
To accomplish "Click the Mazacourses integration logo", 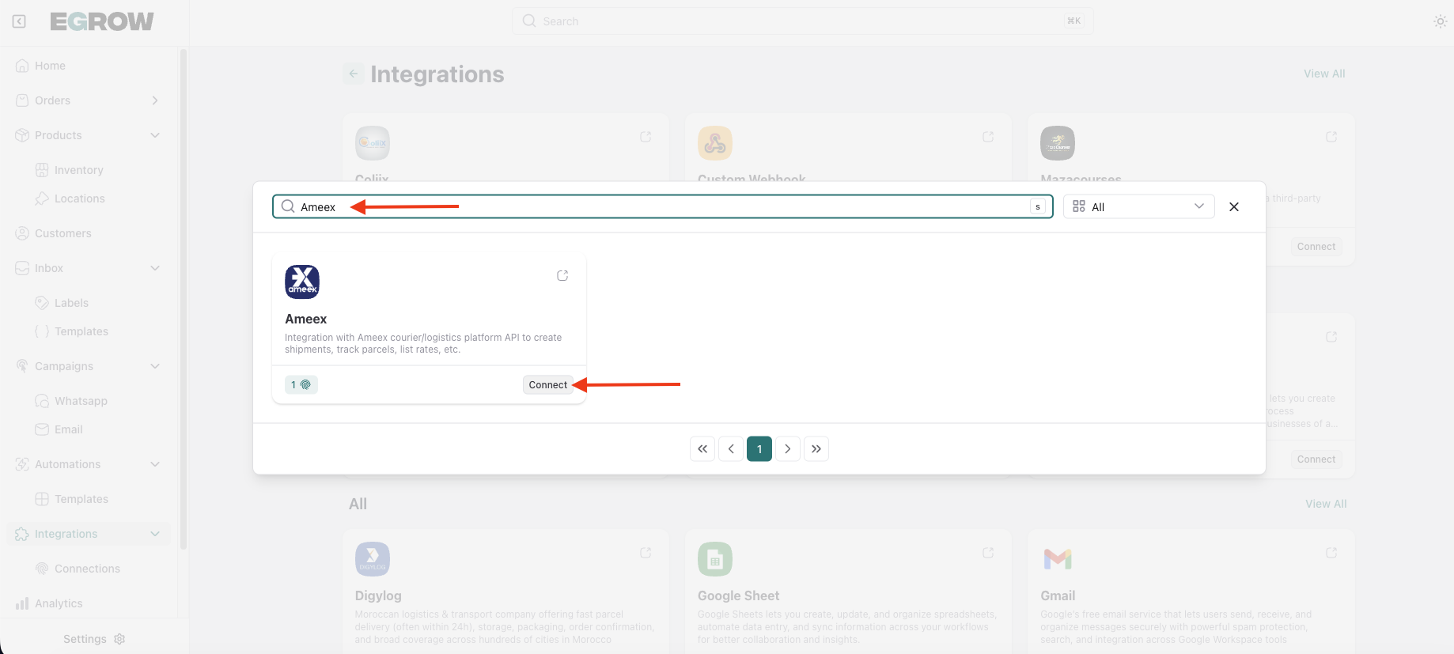I will click(1058, 143).
